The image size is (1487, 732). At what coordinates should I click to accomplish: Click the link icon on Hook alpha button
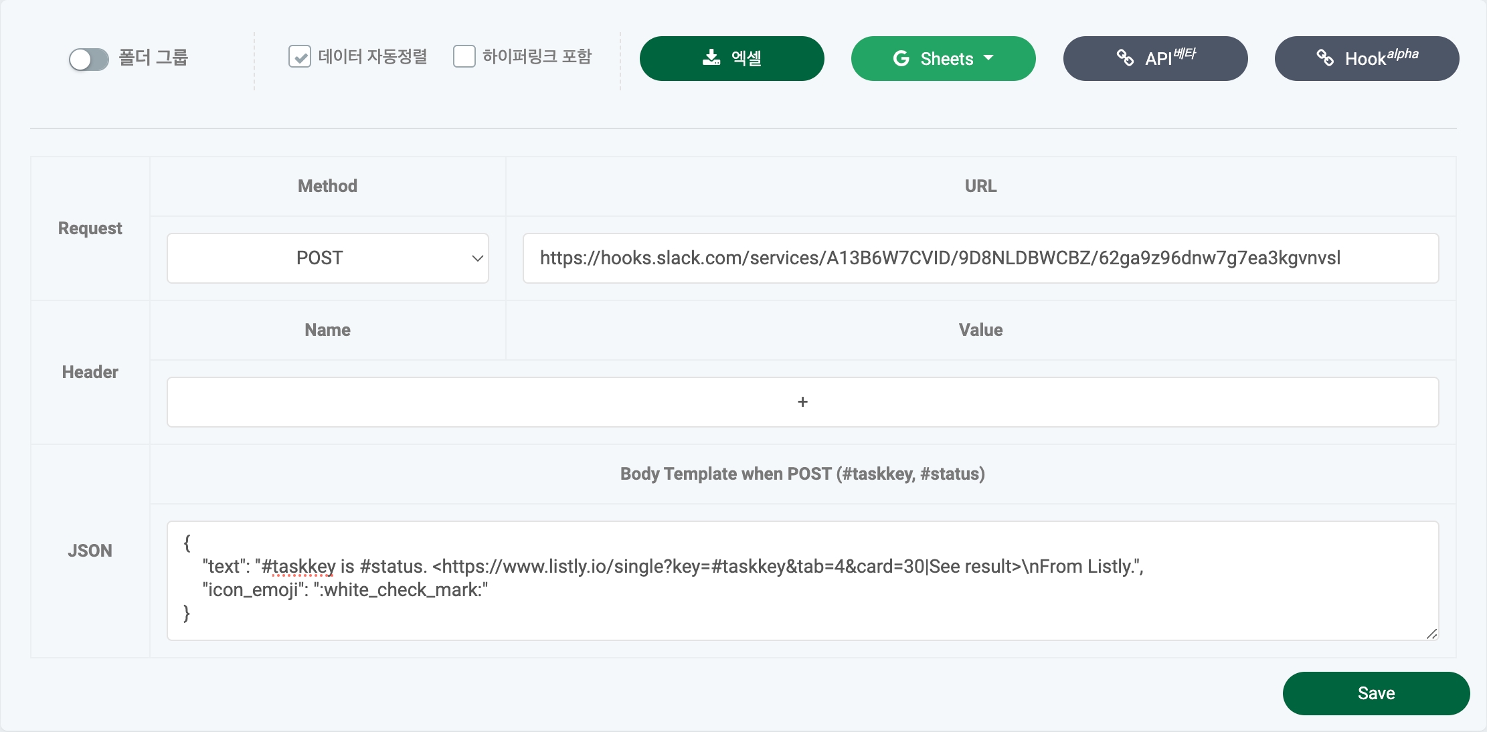(x=1325, y=58)
